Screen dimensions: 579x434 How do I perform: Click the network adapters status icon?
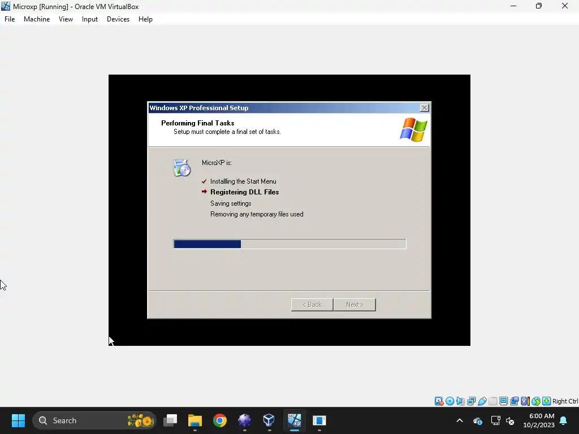coord(471,401)
